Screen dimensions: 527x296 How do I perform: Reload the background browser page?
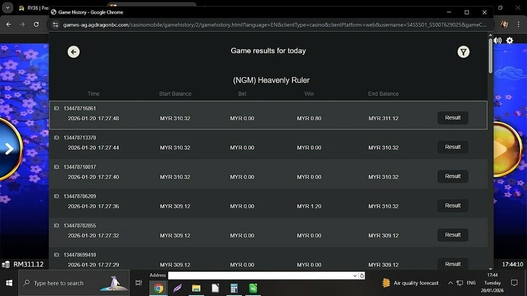coord(36,24)
